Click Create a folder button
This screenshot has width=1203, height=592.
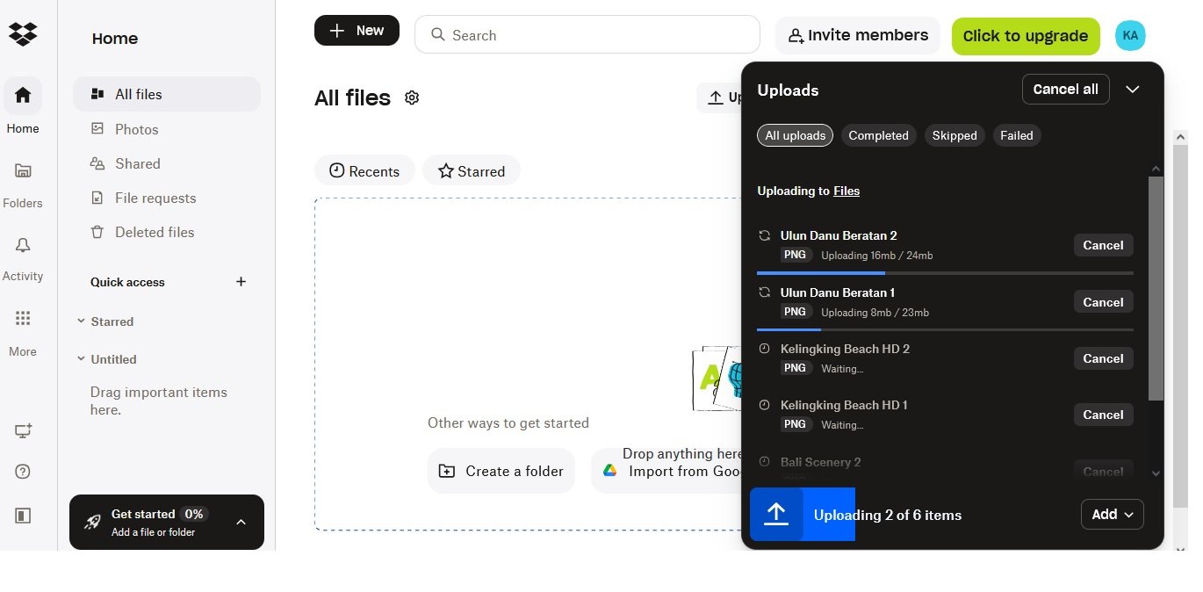[x=501, y=471]
